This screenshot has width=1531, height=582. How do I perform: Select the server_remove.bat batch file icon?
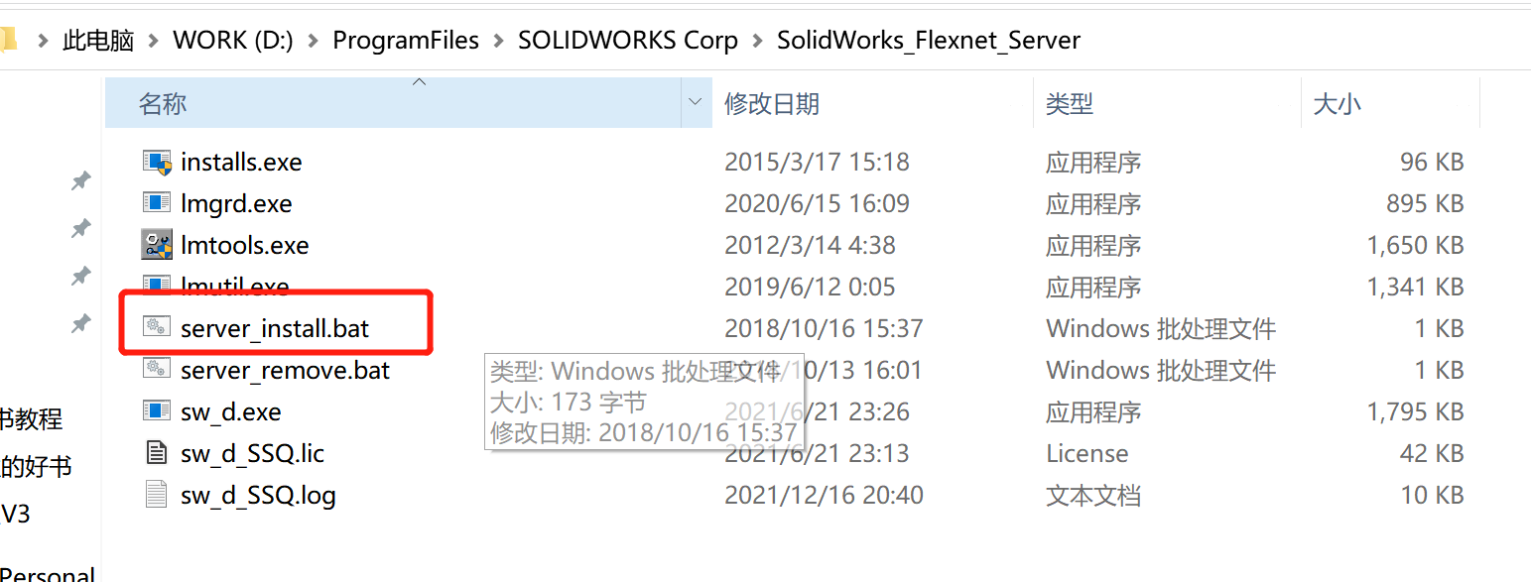[157, 370]
